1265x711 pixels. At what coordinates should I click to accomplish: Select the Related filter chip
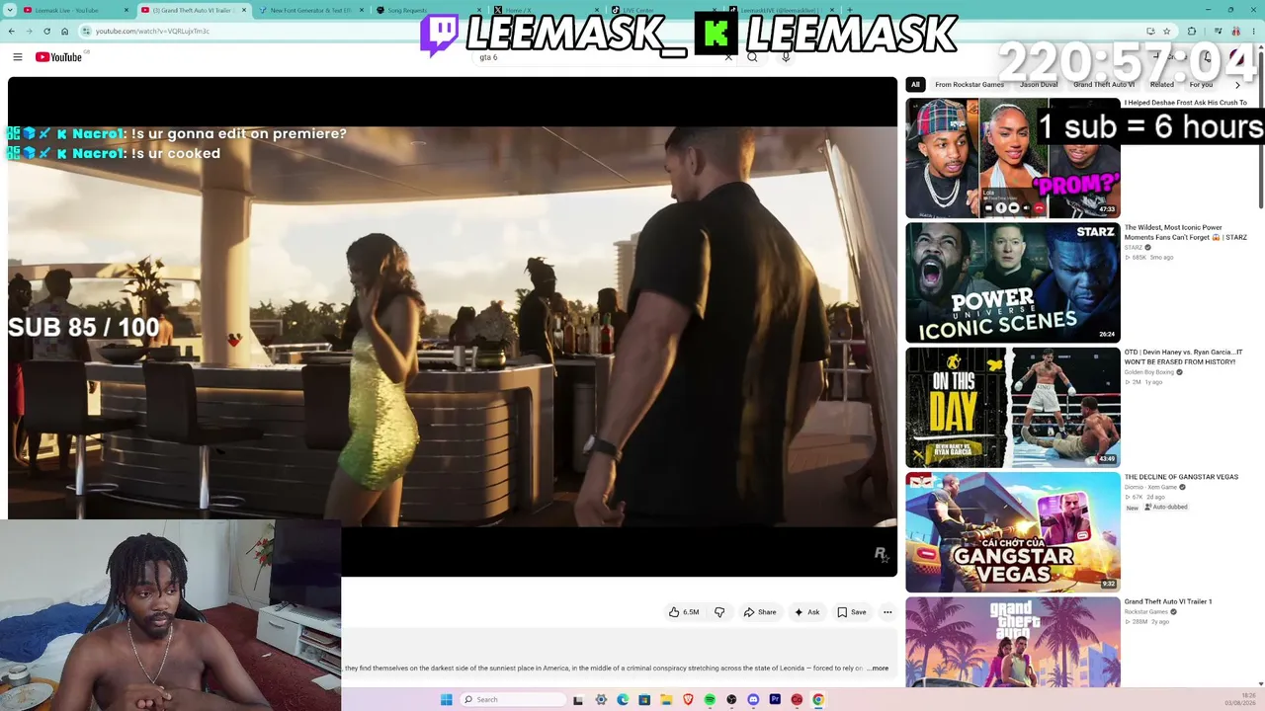tap(1162, 85)
